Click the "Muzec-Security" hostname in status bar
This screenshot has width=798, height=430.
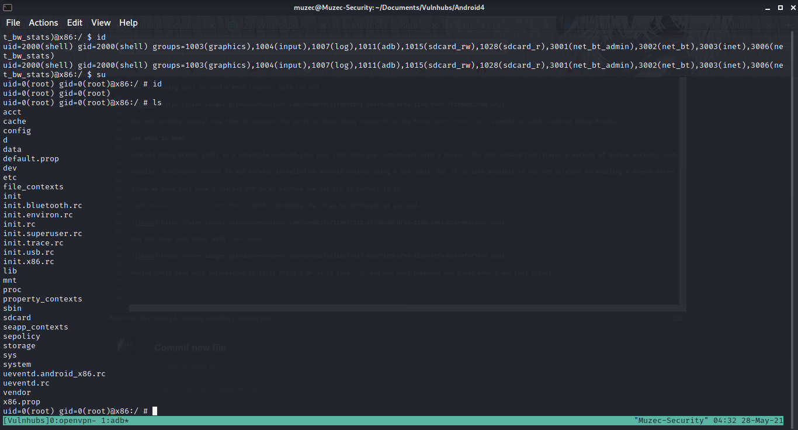pos(671,421)
